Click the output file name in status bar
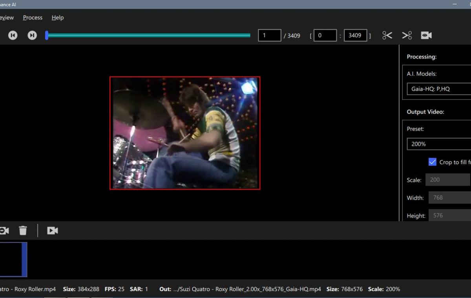The image size is (471, 298). [247, 289]
